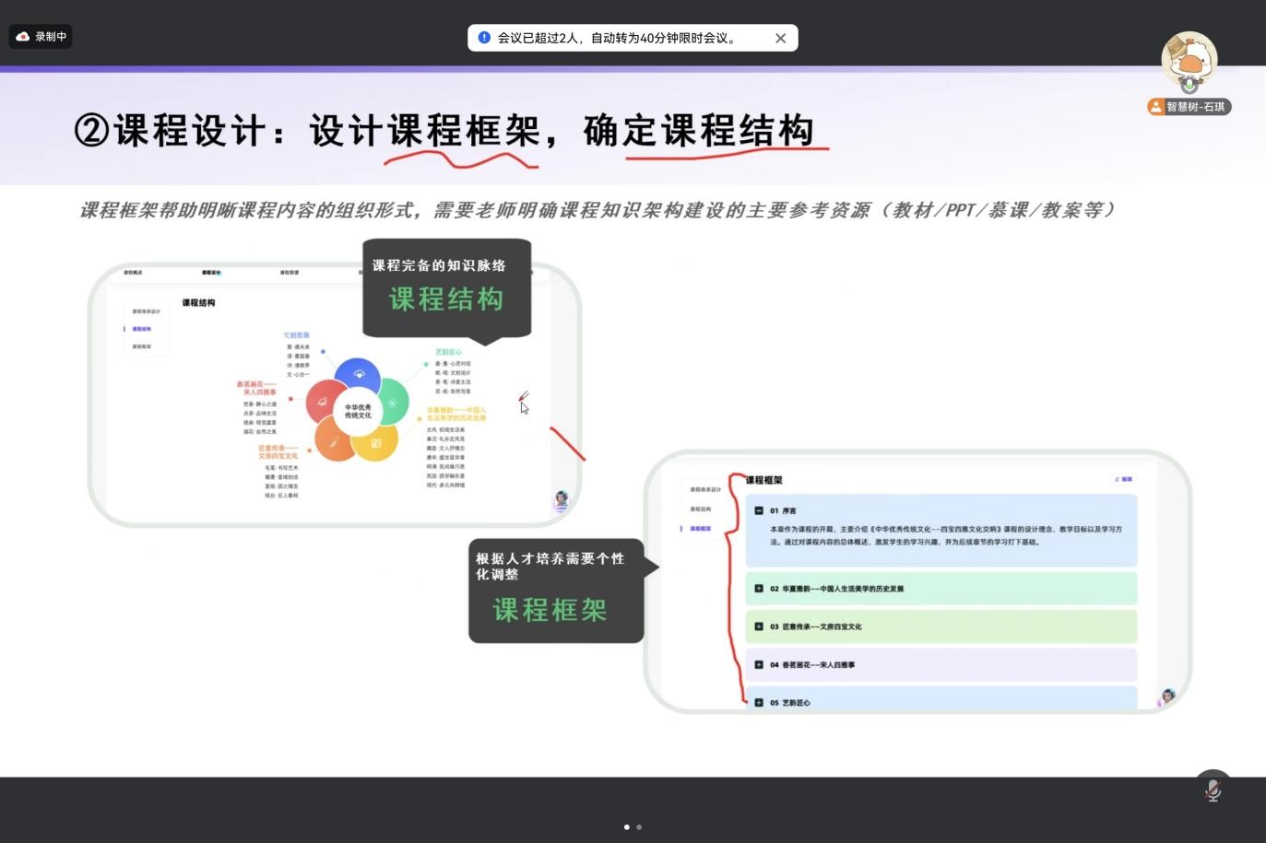Screen dimensions: 1266x843
Task: Dismiss the 40-minute meeting limit notification
Action: [780, 38]
